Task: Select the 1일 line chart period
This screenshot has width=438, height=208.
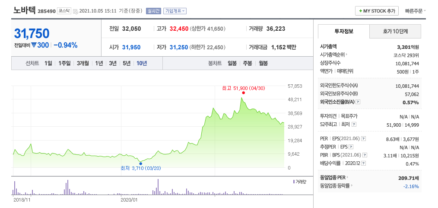Action: (x=48, y=64)
